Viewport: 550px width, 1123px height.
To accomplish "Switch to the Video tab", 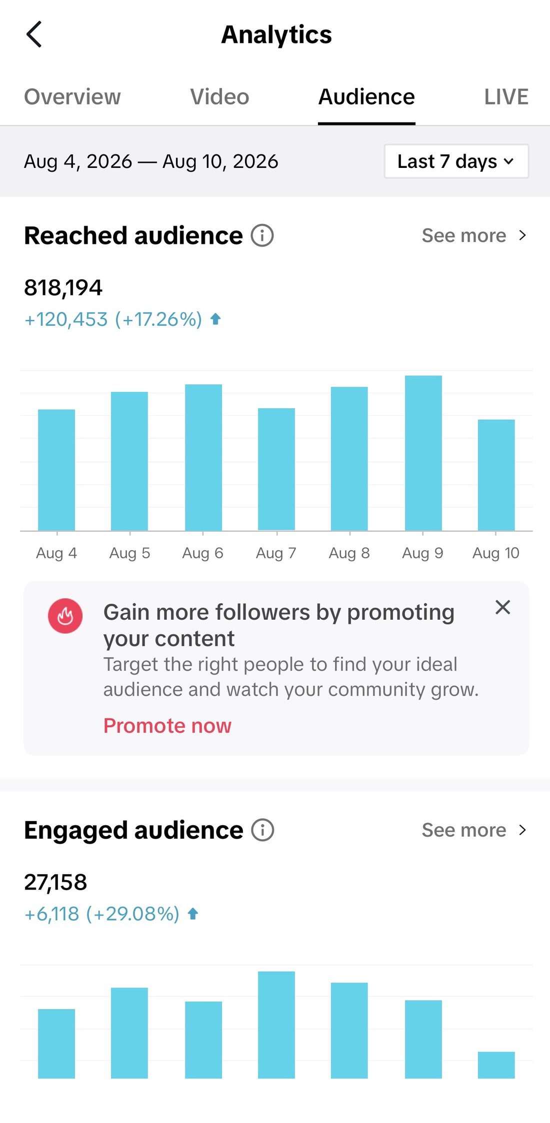I will point(219,97).
